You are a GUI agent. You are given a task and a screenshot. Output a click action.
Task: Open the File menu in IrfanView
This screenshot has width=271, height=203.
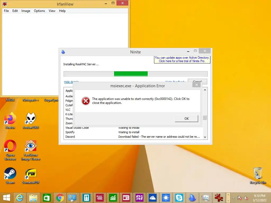pyautogui.click(x=6, y=11)
